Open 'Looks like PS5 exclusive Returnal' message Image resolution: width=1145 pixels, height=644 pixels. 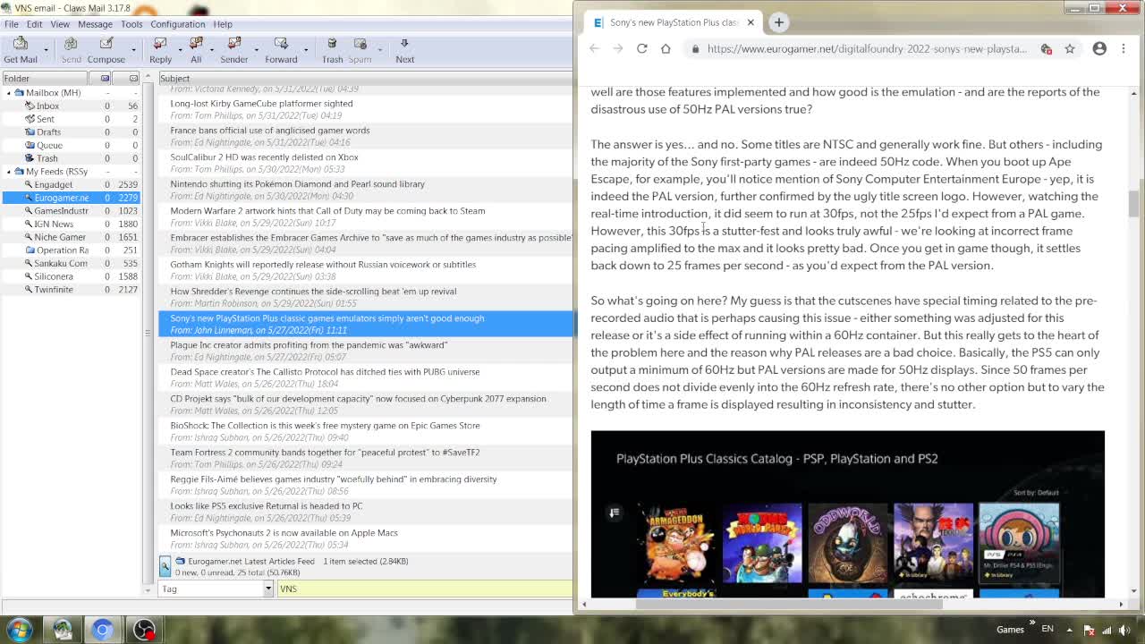[267, 506]
